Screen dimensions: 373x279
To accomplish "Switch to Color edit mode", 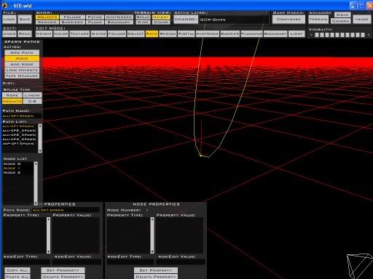I will tap(60, 33).
